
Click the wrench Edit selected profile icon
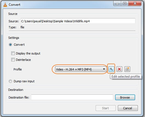(111, 69)
